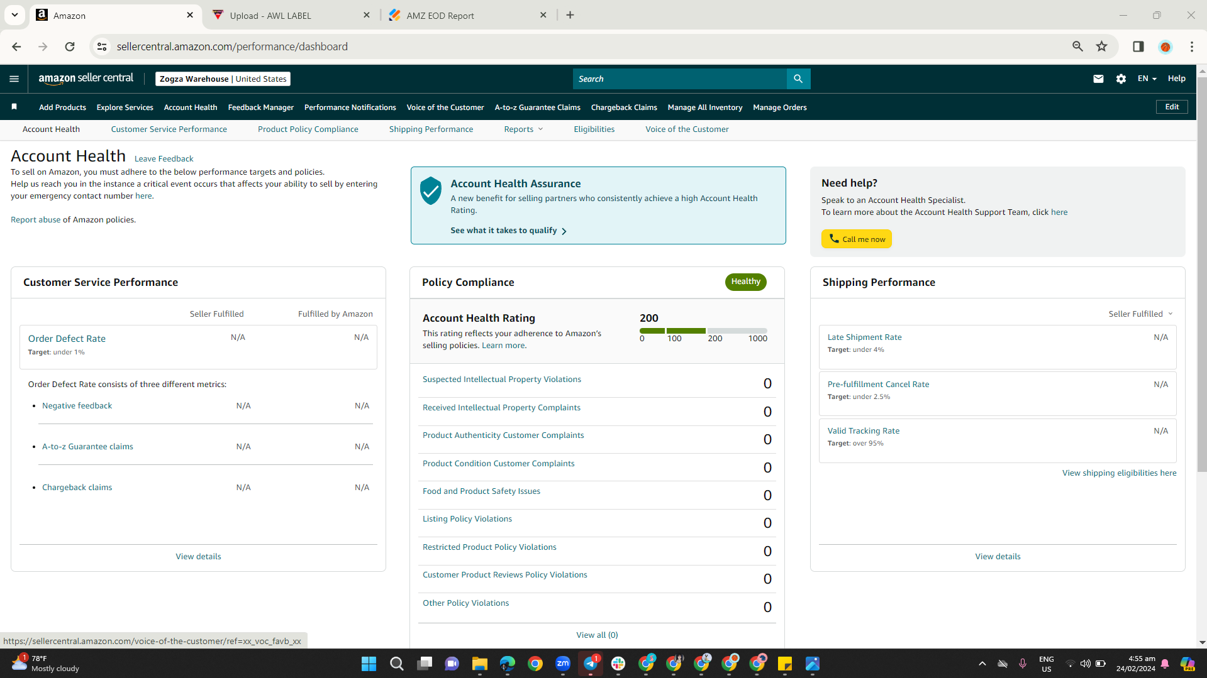Click Learn more under Account Health Rating
The height and width of the screenshot is (678, 1207).
[503, 346]
